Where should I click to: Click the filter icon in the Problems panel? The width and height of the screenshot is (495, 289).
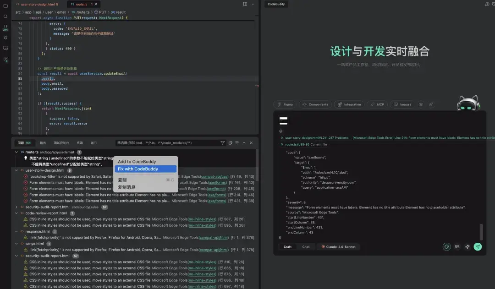(223, 142)
